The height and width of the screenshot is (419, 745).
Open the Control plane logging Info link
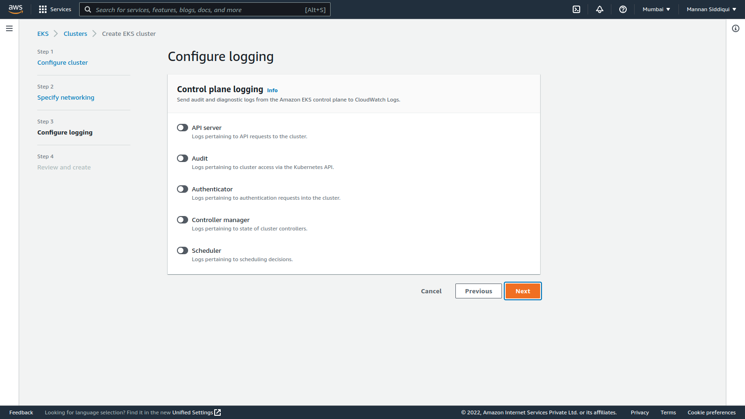pos(272,90)
